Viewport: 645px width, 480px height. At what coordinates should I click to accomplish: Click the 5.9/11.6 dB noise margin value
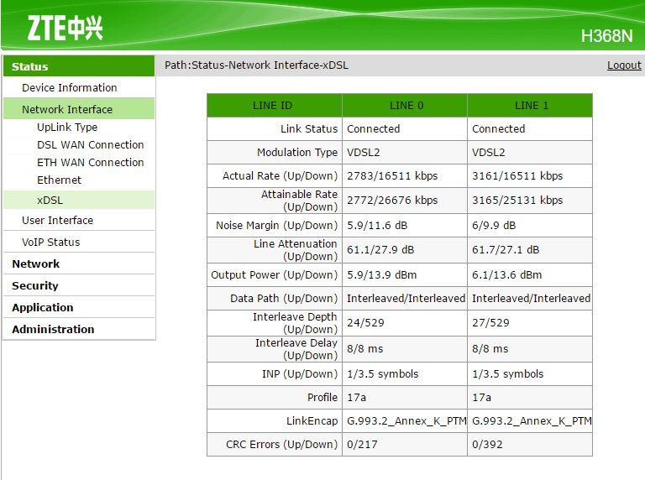pos(377,226)
